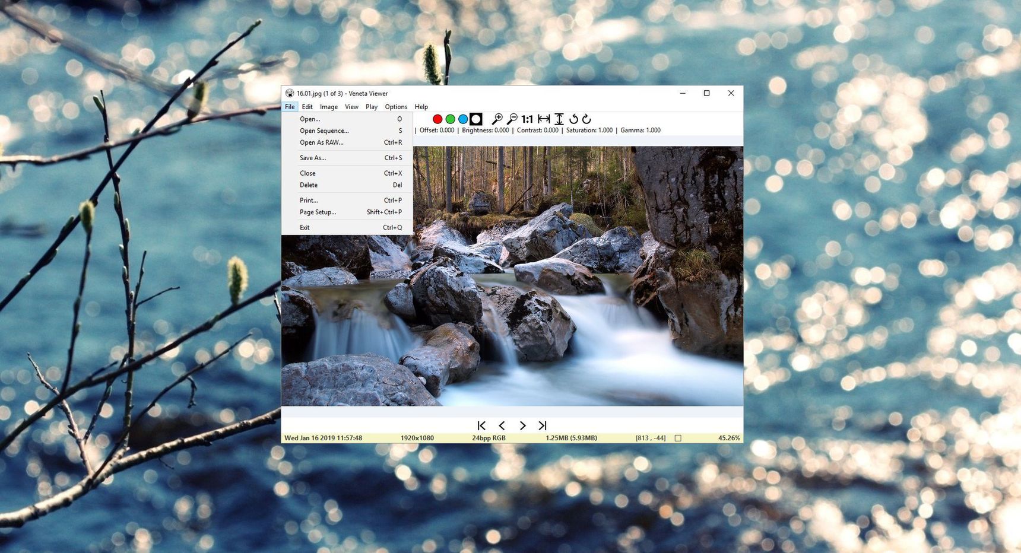
Task: Rotate image counterclockwise
Action: 573,119
